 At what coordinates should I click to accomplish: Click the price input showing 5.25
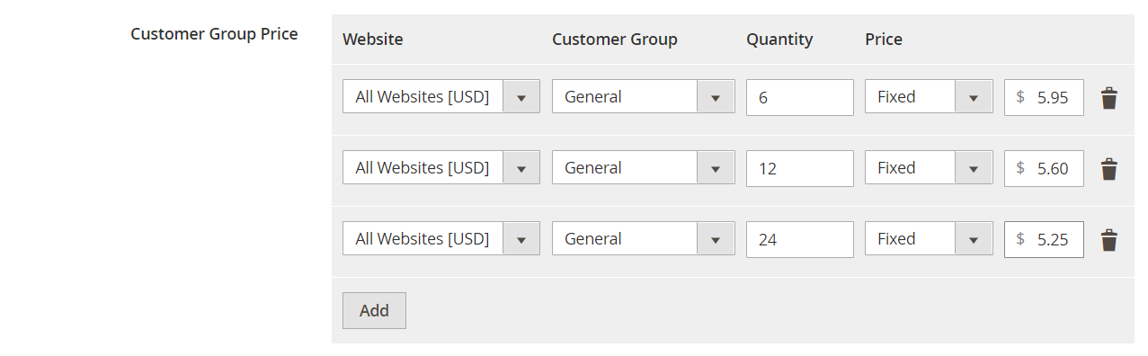(1044, 239)
